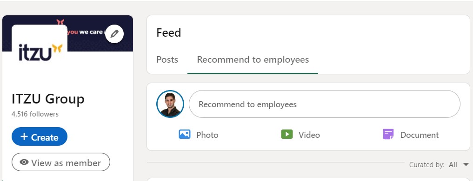The image size is (473, 181).
Task: Click the View as member button
Action: click(61, 162)
